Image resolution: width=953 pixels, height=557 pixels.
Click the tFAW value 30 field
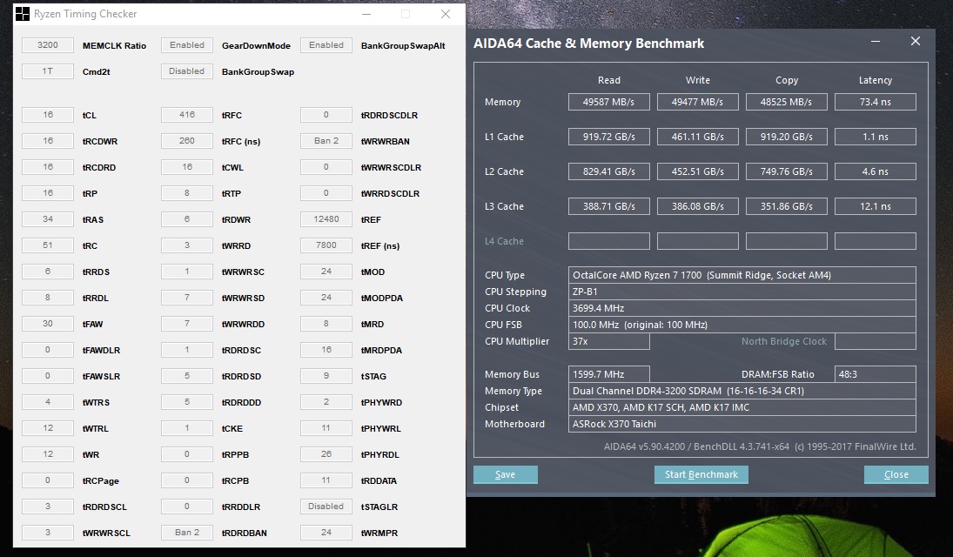(x=47, y=324)
